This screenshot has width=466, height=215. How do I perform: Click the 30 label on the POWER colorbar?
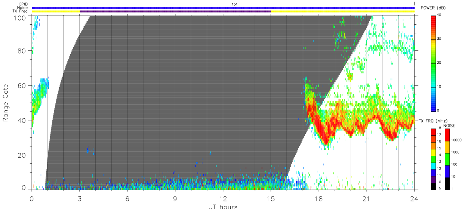click(439, 39)
